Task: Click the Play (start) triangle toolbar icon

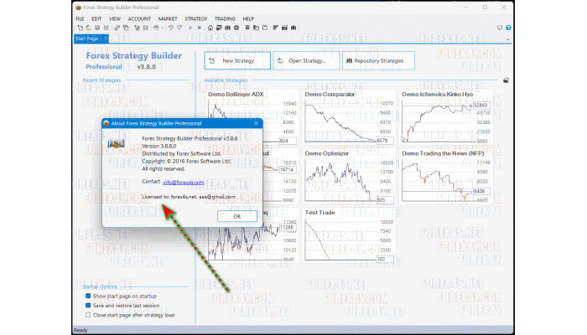Action: (190, 28)
